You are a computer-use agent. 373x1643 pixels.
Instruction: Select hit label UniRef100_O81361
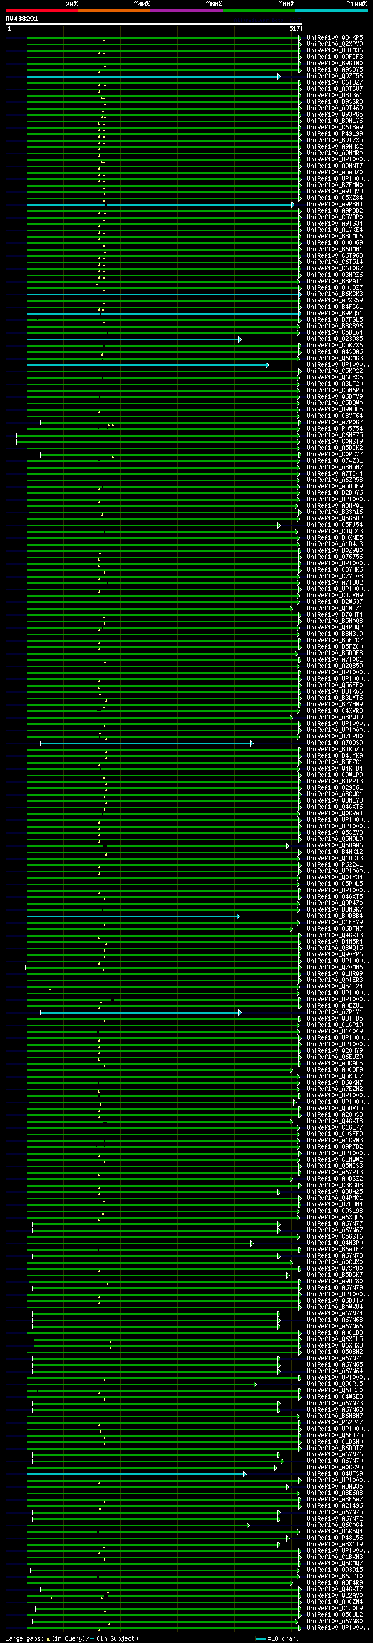click(x=335, y=95)
